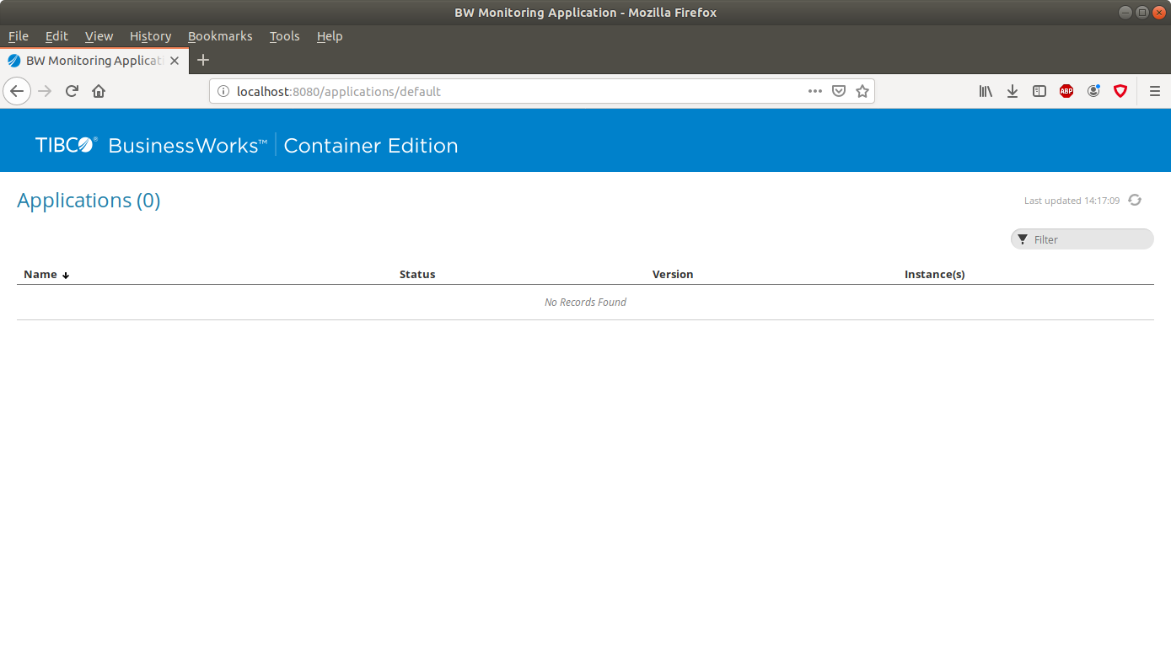Image resolution: width=1171 pixels, height=665 pixels.
Task: Sort by the Version column header
Action: [x=673, y=275]
